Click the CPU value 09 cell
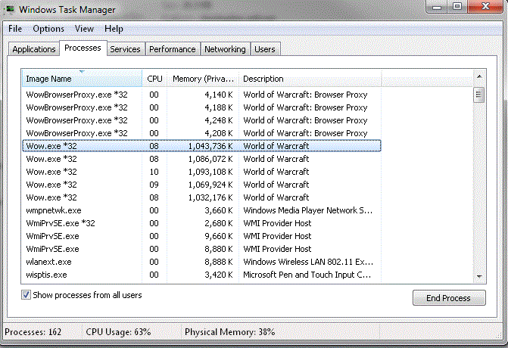This screenshot has height=348, width=508. click(x=154, y=185)
